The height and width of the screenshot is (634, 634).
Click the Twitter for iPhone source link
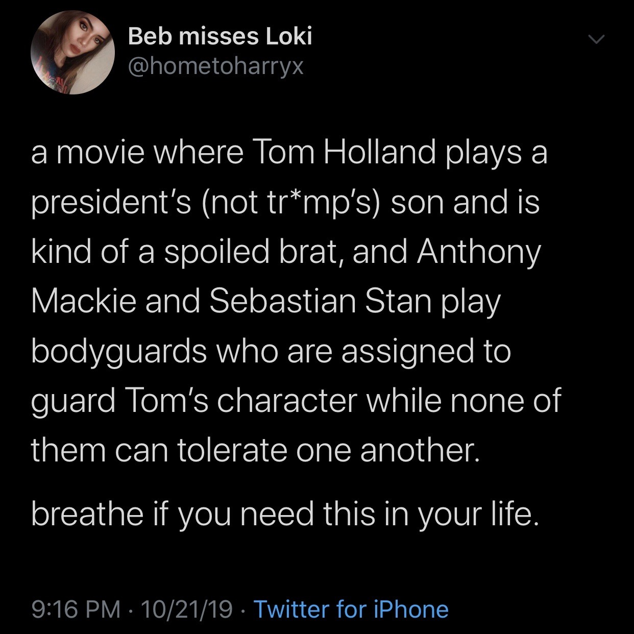point(351,609)
